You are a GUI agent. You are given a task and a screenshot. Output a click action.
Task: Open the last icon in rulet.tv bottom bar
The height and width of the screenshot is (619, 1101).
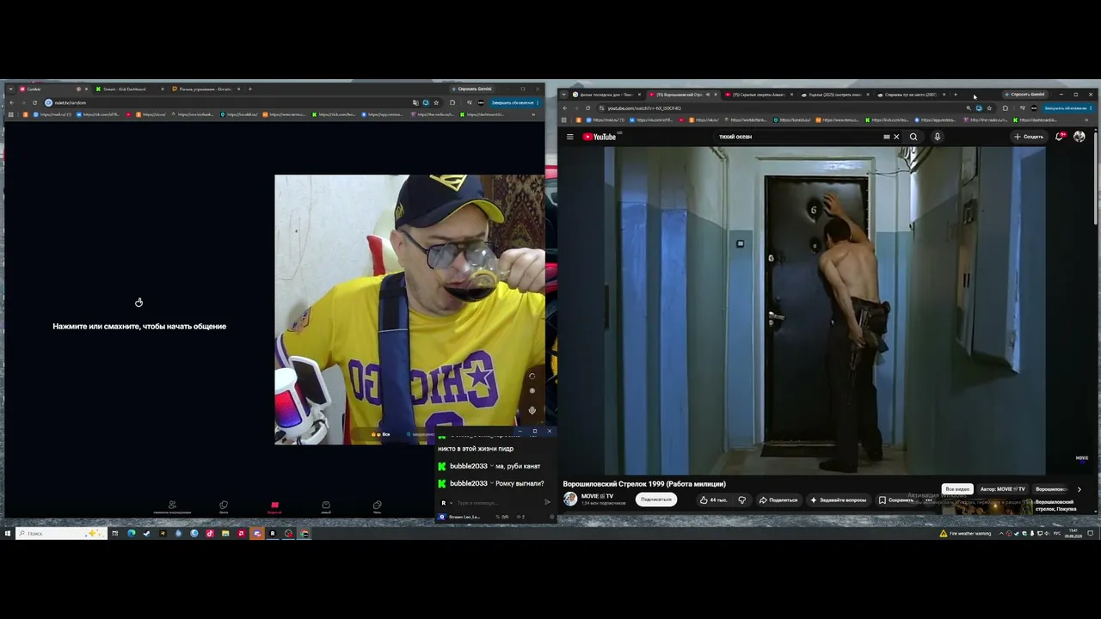(x=377, y=506)
